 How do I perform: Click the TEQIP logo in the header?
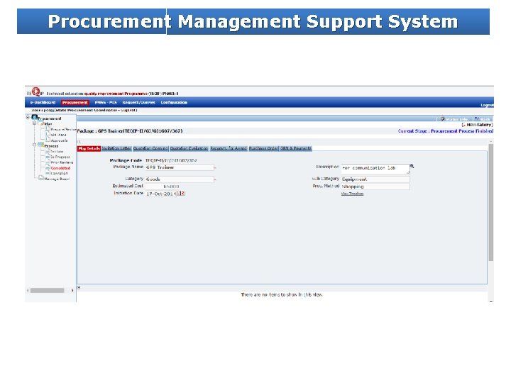coord(35,92)
